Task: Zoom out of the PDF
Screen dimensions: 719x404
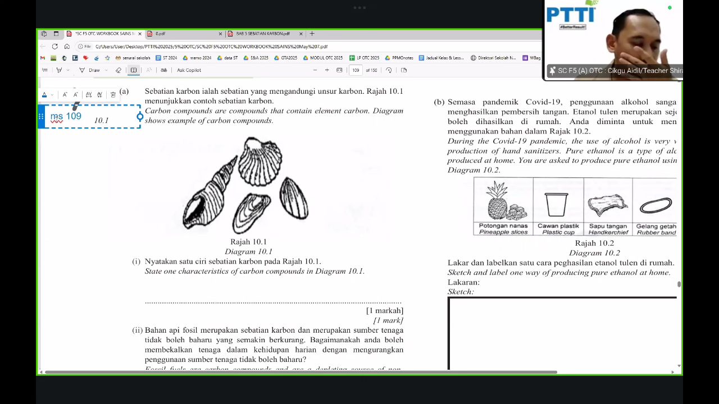Action: 315,70
